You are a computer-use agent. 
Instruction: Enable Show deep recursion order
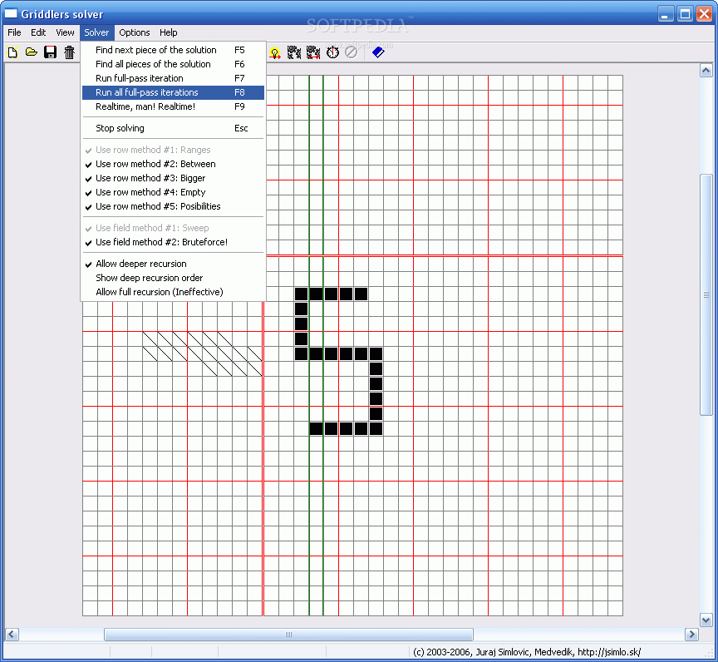(173, 278)
